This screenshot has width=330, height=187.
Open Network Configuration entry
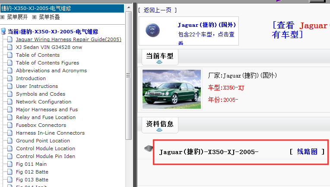tap(44, 102)
